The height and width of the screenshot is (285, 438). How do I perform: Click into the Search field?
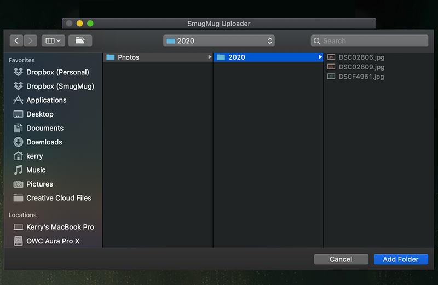pyautogui.click(x=369, y=41)
